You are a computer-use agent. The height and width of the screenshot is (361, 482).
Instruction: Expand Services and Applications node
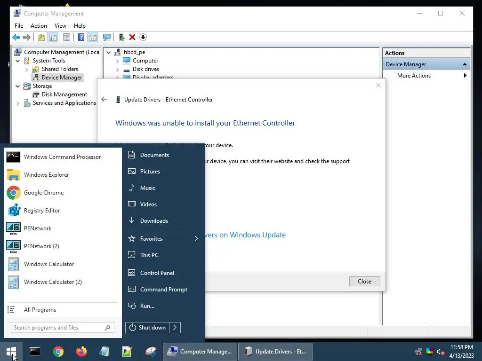(18, 103)
